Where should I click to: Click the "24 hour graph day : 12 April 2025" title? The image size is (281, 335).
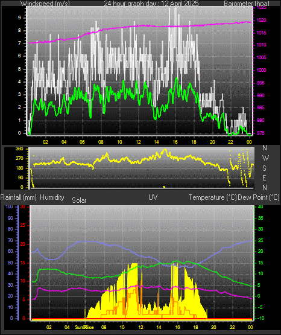point(151,3)
